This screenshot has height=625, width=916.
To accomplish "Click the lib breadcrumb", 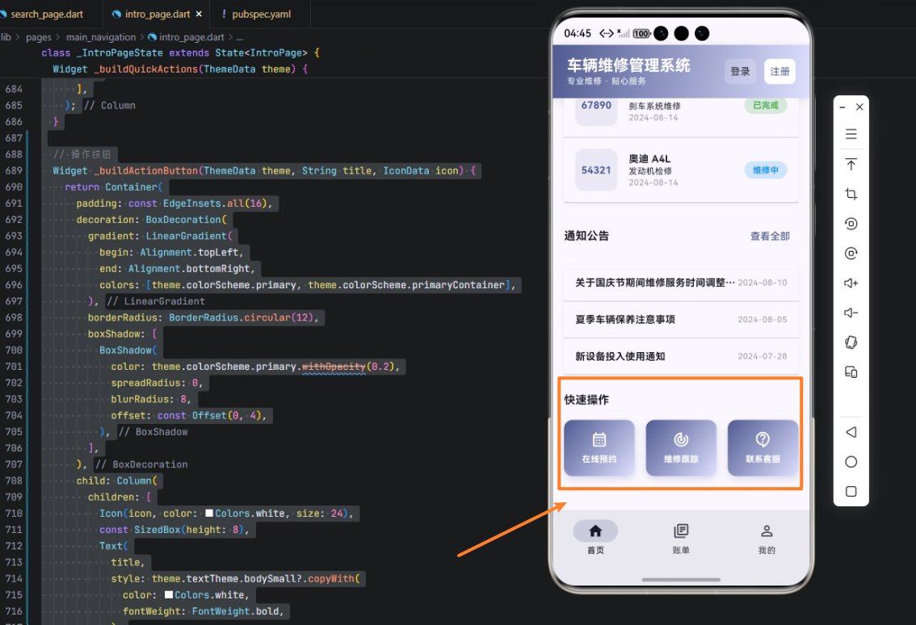I will click(x=6, y=37).
